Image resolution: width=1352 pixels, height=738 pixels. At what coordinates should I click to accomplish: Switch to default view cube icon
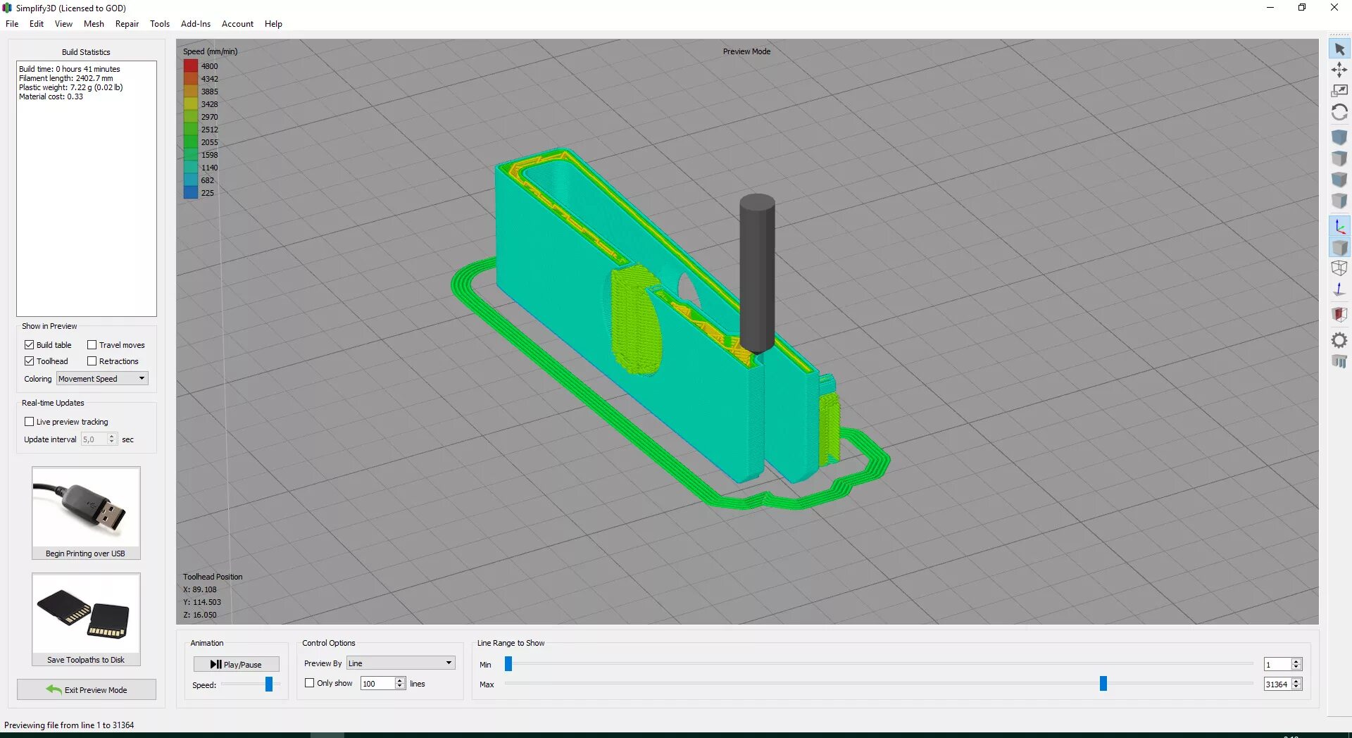click(1339, 137)
